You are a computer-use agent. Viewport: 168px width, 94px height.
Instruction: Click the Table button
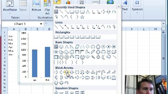23,6
